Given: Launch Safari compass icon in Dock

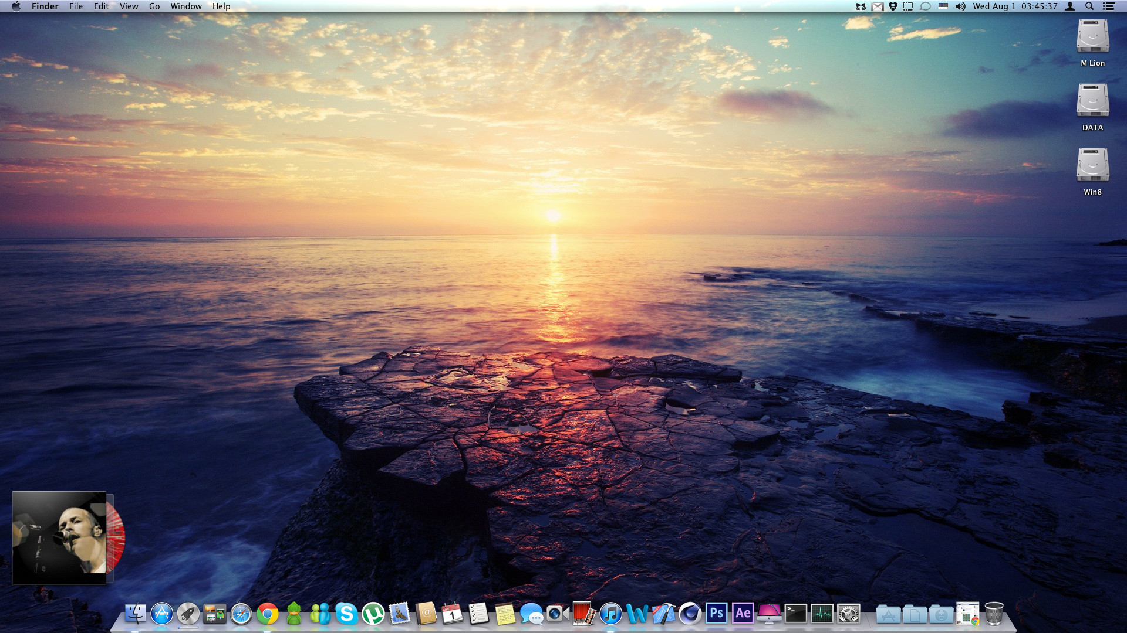Looking at the screenshot, I should (241, 614).
